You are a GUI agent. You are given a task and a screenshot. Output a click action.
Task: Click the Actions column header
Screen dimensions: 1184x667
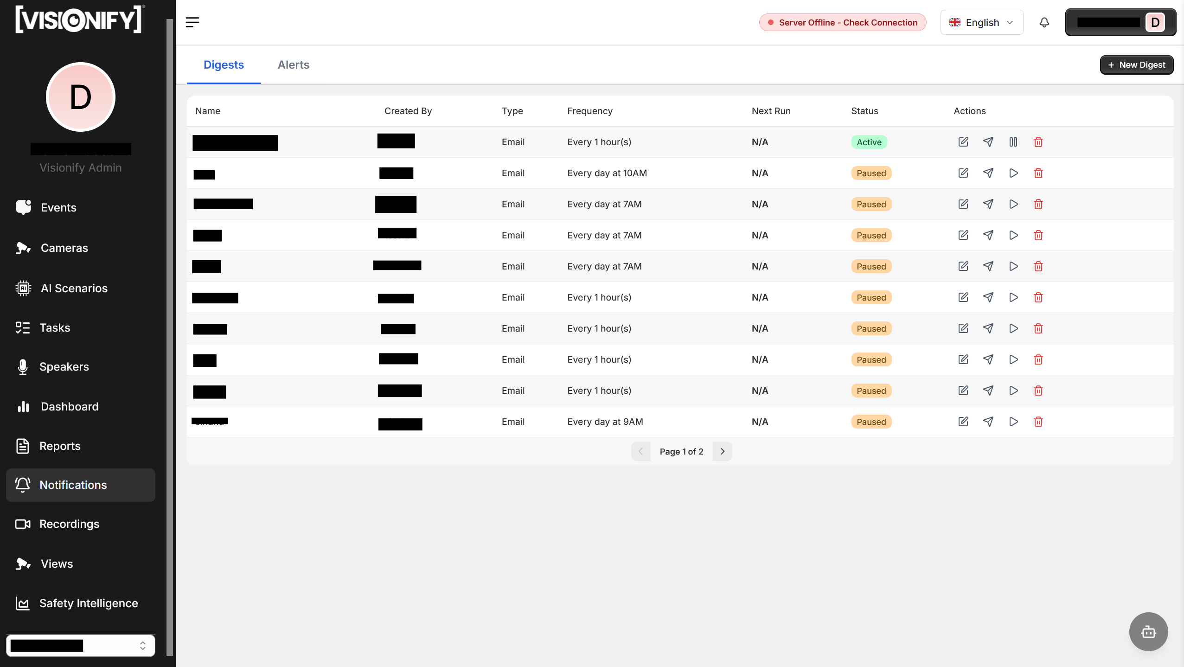tap(970, 111)
